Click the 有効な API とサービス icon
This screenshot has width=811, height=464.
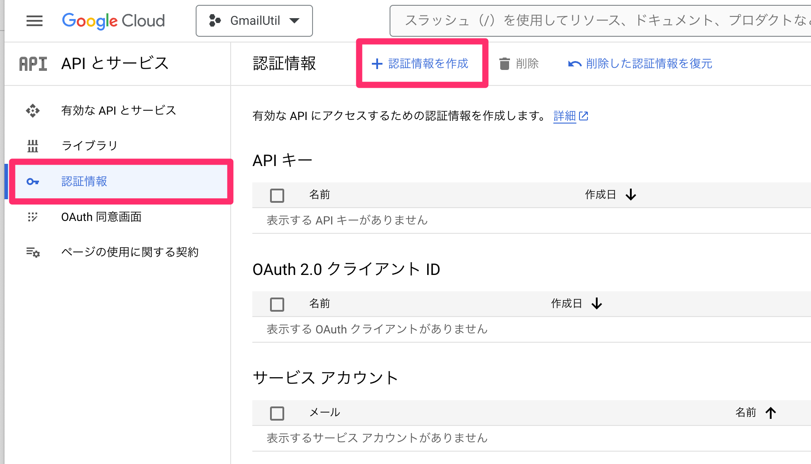click(x=33, y=110)
